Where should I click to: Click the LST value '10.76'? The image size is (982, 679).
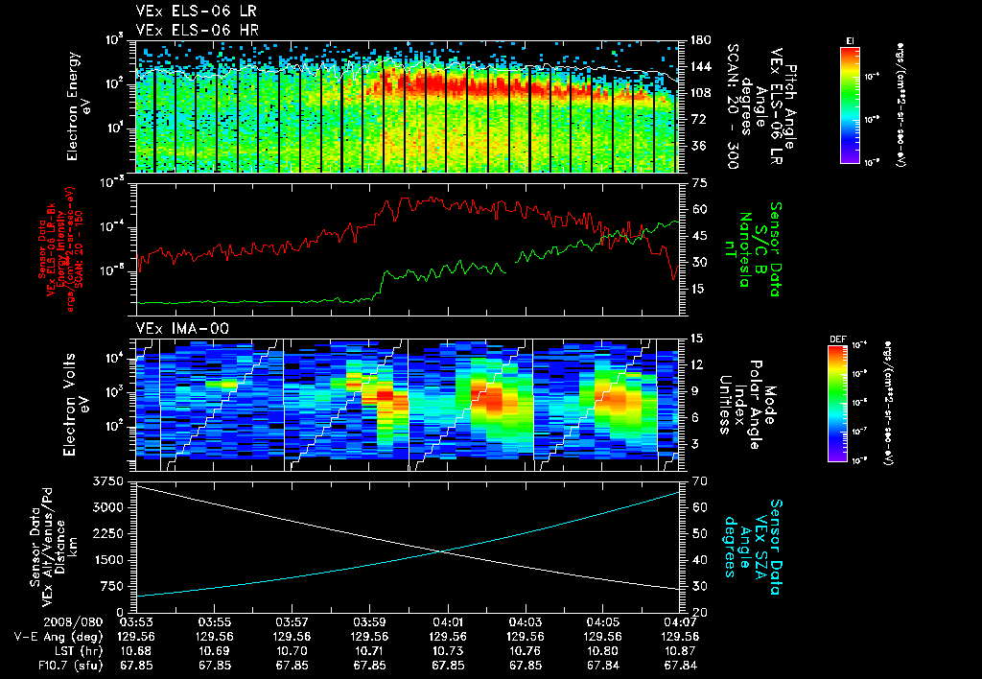526,652
